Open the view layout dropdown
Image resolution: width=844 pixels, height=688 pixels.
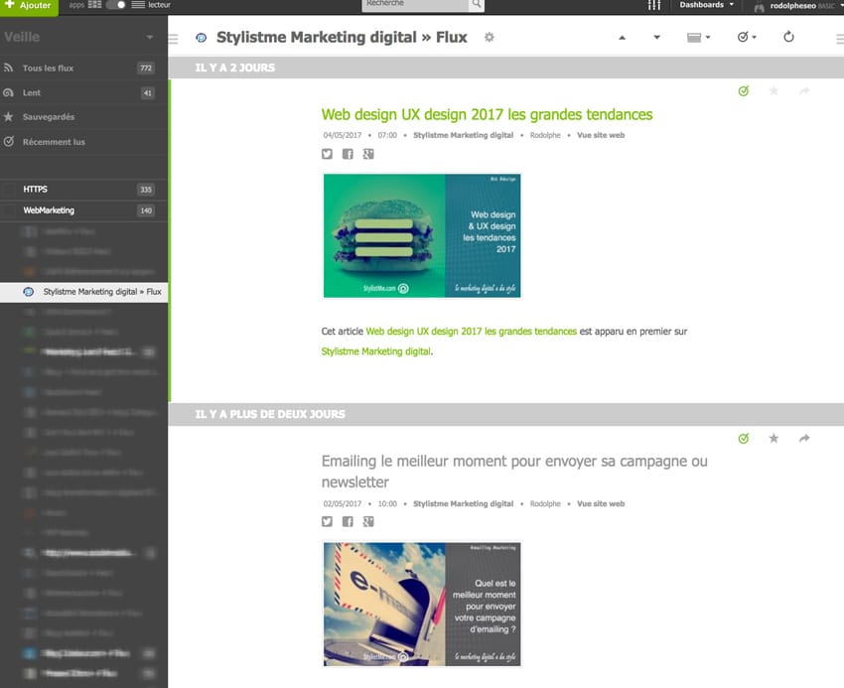click(x=699, y=37)
